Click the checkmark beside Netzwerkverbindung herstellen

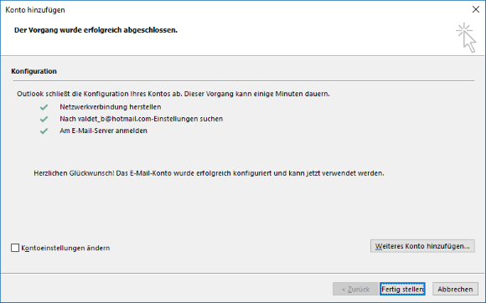pos(44,107)
